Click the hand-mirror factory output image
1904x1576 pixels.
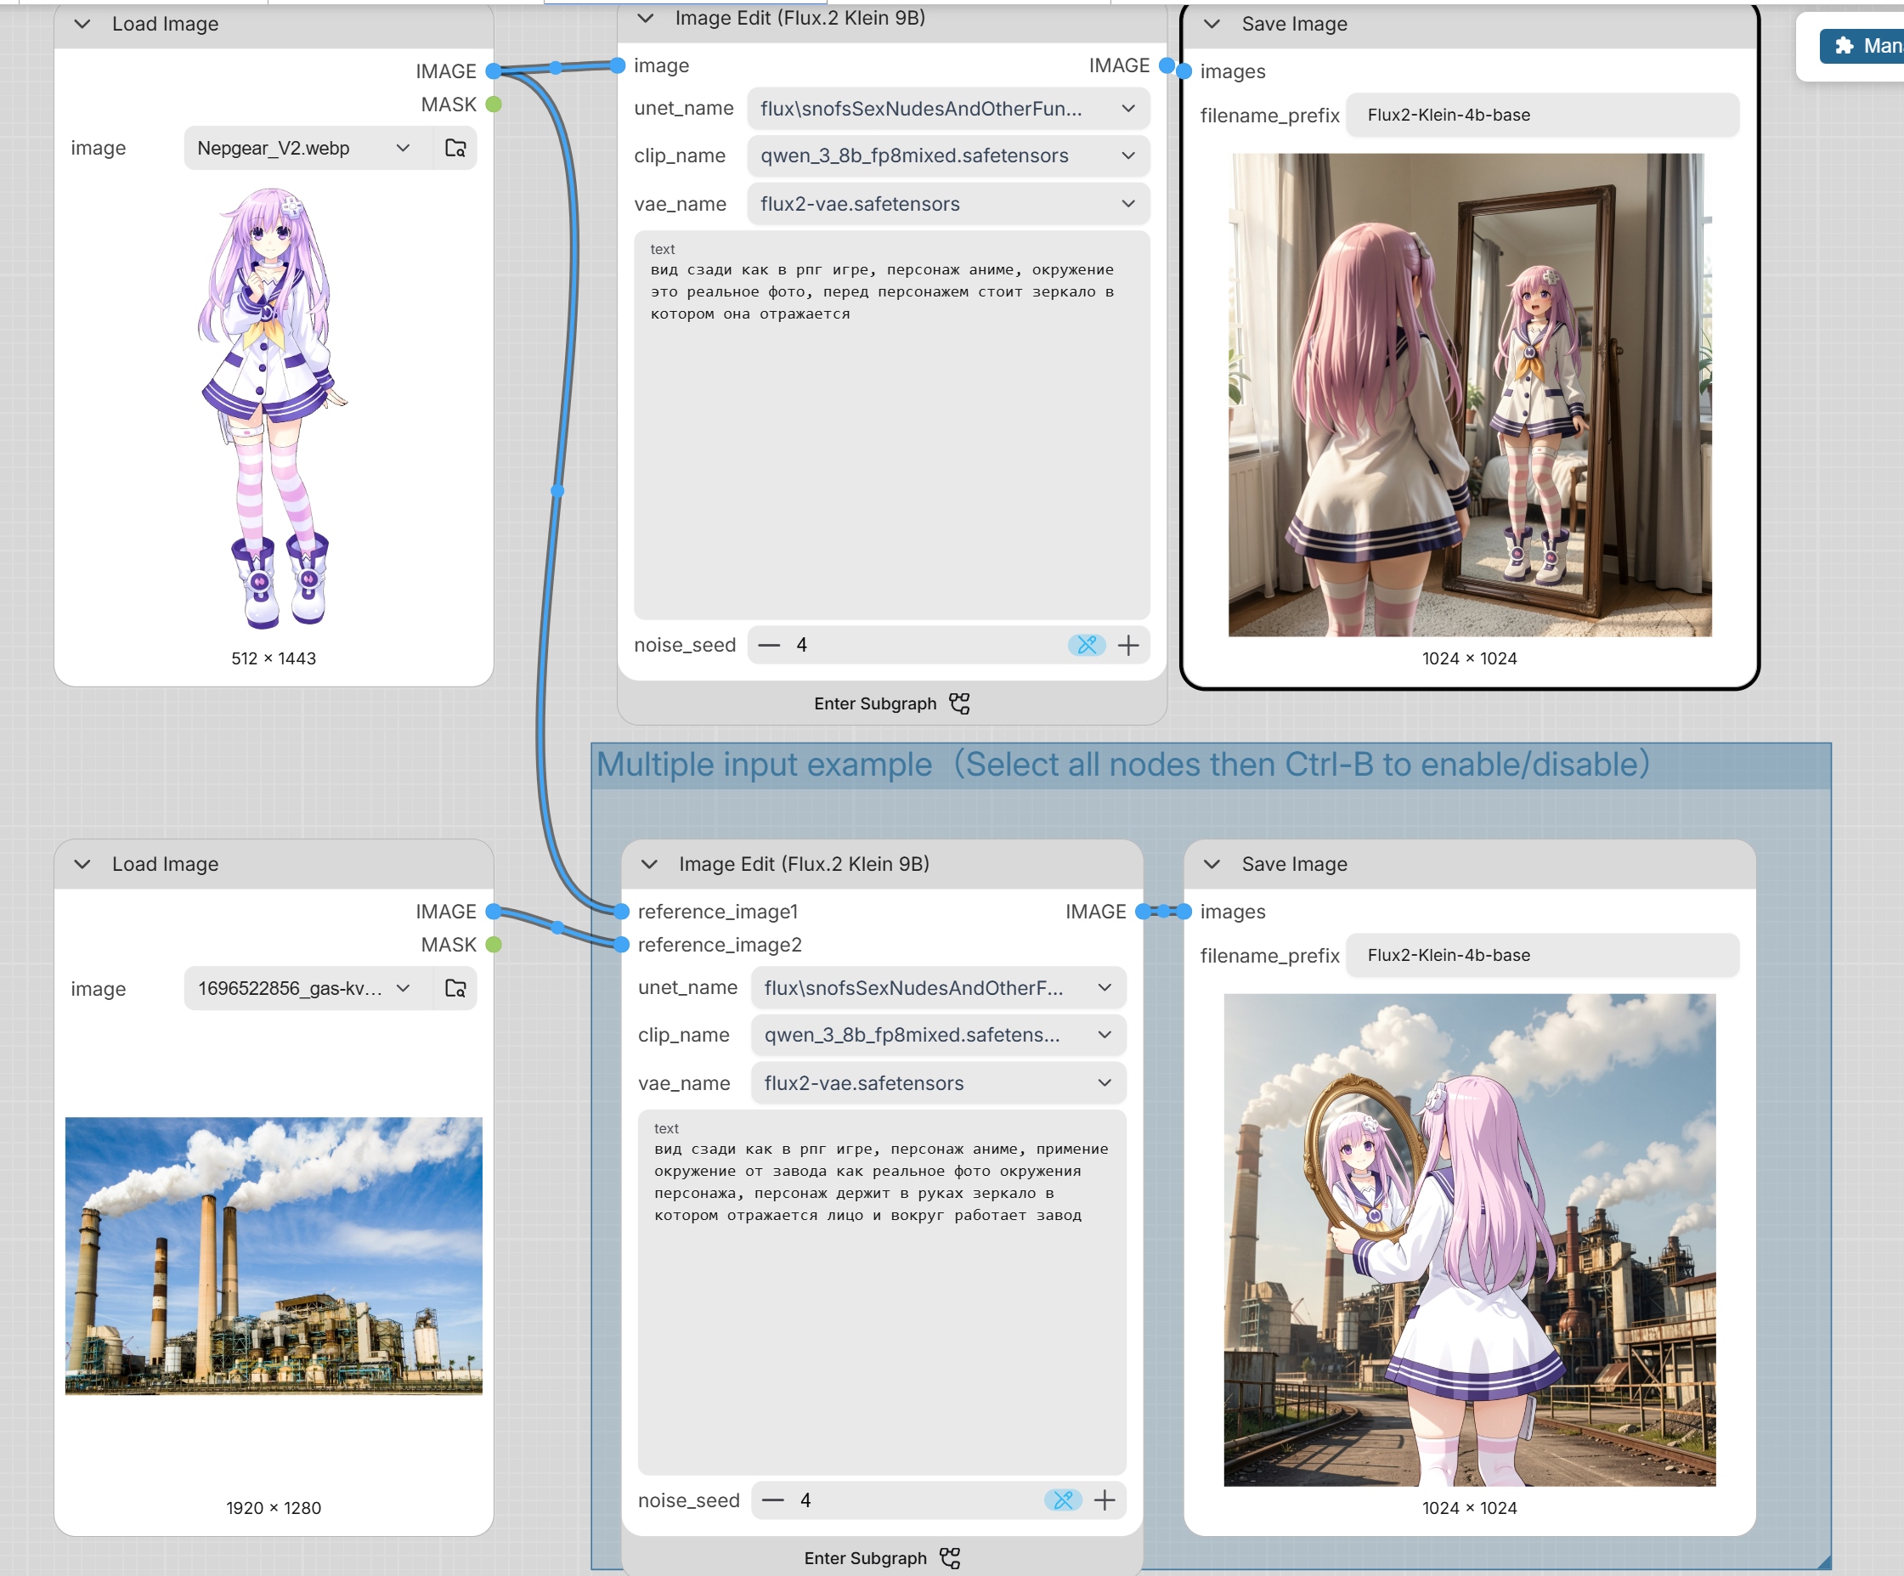[x=1470, y=1240]
